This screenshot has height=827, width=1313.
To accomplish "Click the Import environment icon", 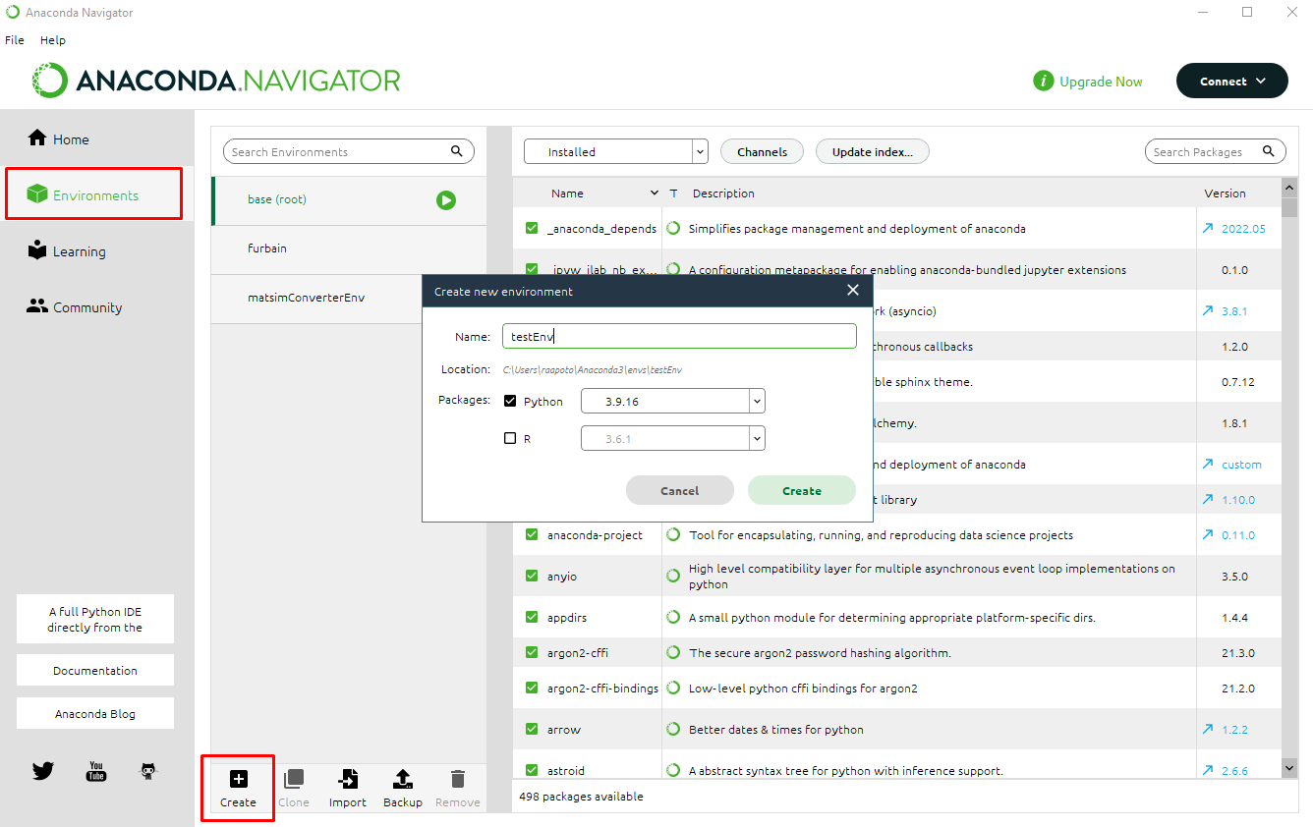I will (x=348, y=779).
